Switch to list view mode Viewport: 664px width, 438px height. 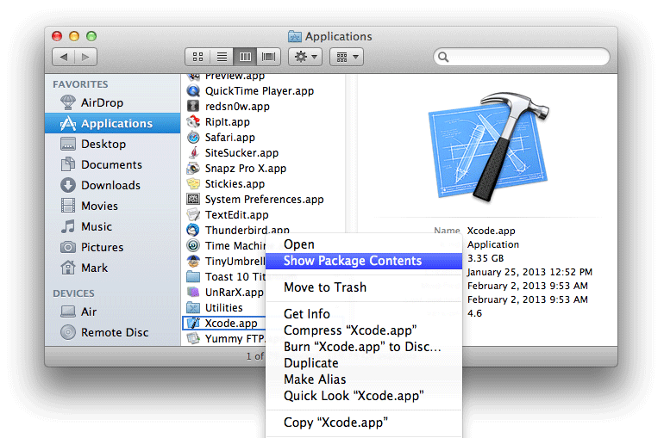click(x=222, y=57)
